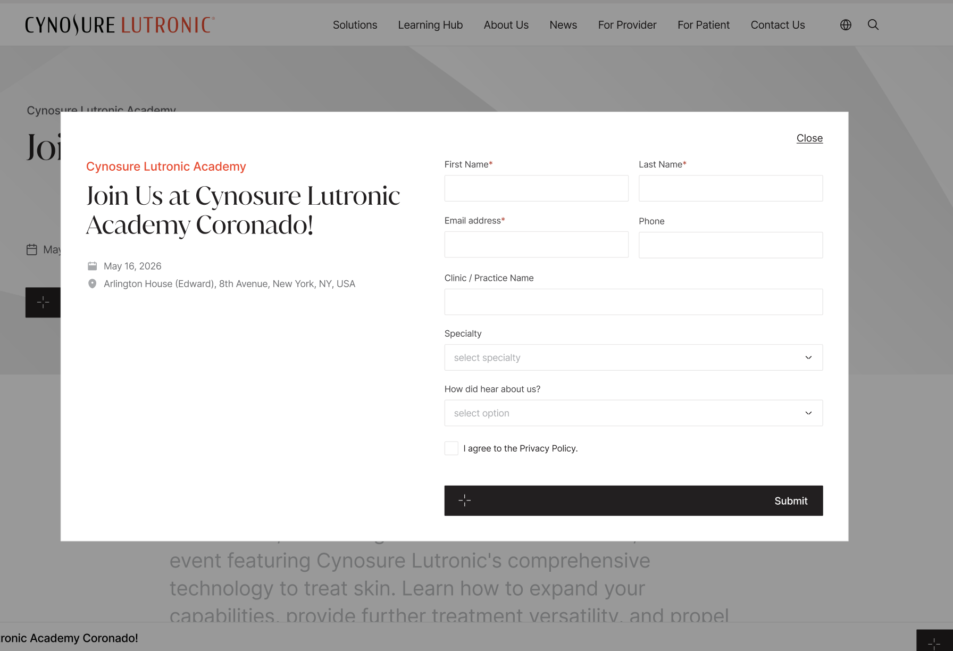953x651 pixels.
Task: Select the For Provider menu
Action: (x=628, y=25)
